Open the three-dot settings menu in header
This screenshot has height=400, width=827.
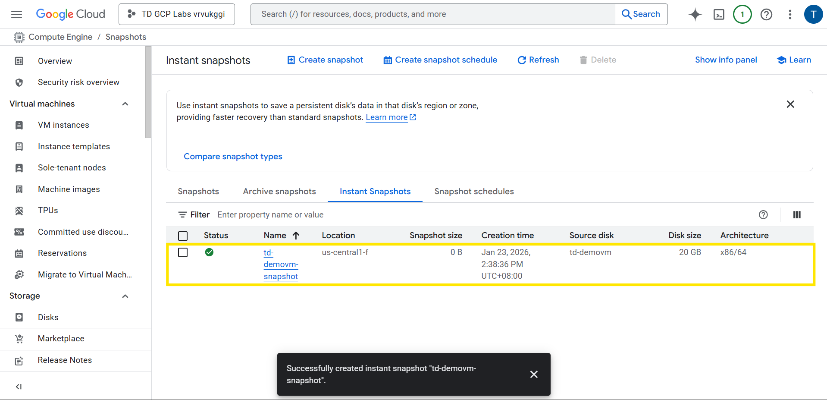[x=790, y=14]
